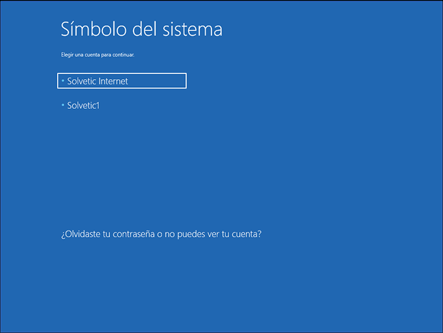Click the bullet beside Solvetic Internet

click(x=63, y=81)
